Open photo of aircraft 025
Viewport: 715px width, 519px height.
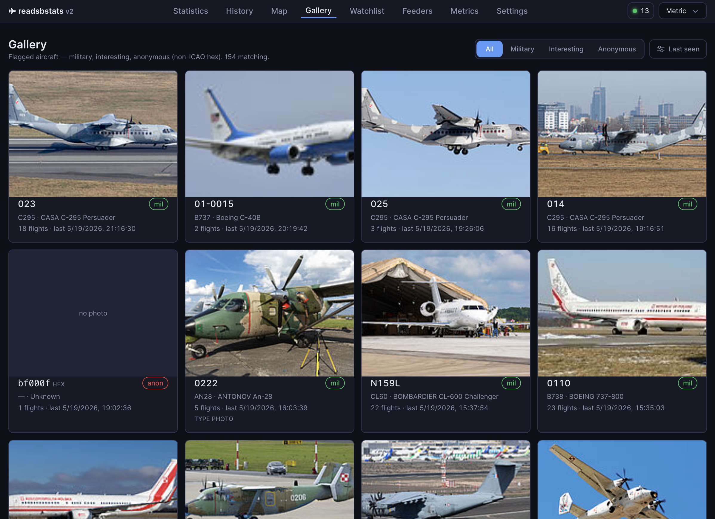click(445, 134)
